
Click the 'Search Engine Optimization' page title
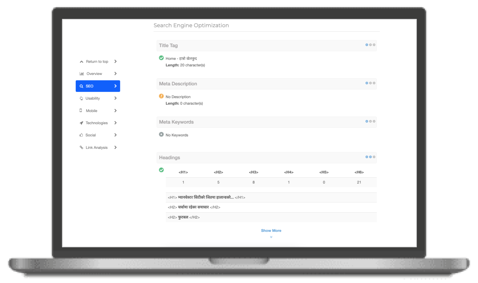point(191,25)
